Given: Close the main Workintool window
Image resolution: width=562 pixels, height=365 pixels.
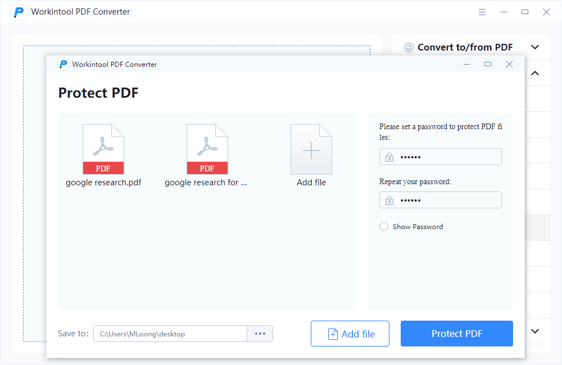Looking at the screenshot, I should tap(546, 12).
